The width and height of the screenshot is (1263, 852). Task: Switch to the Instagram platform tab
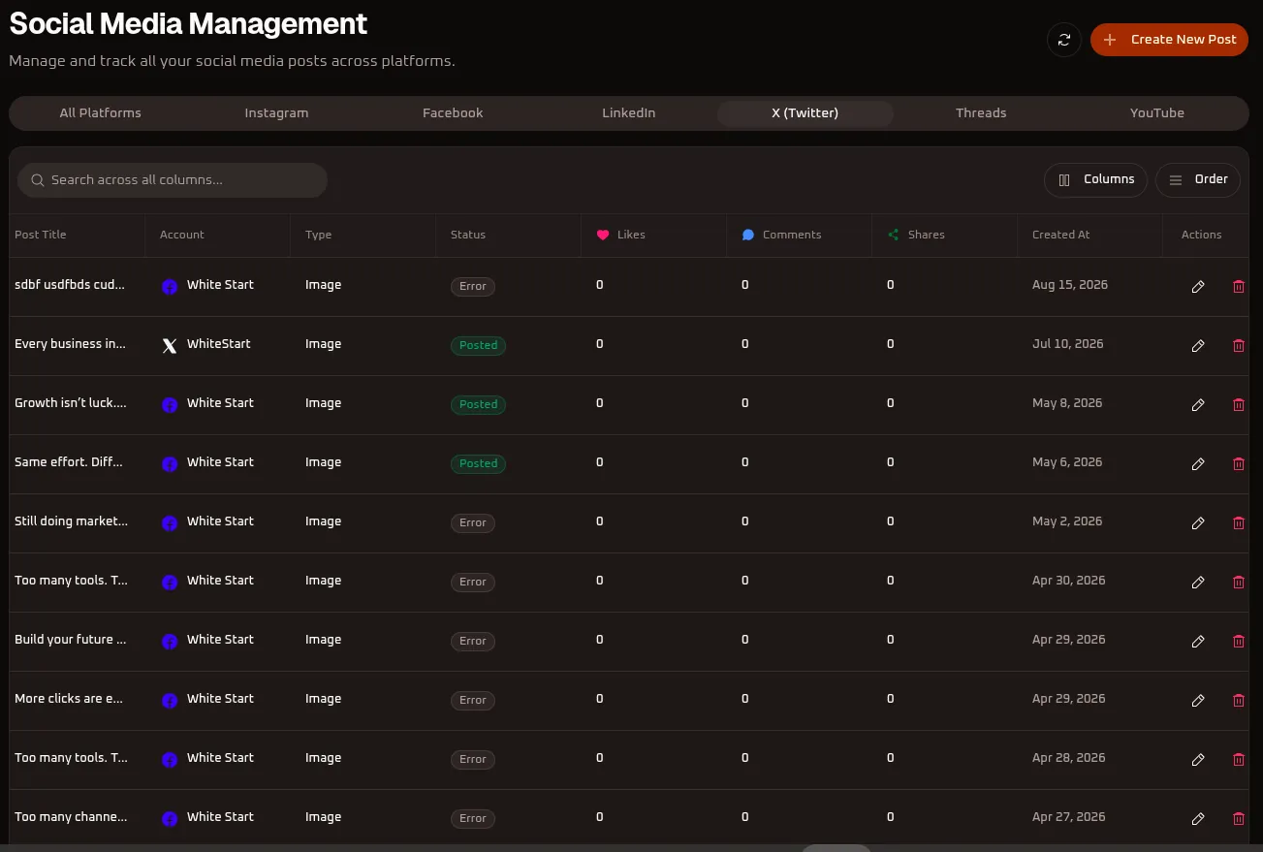pos(276,113)
